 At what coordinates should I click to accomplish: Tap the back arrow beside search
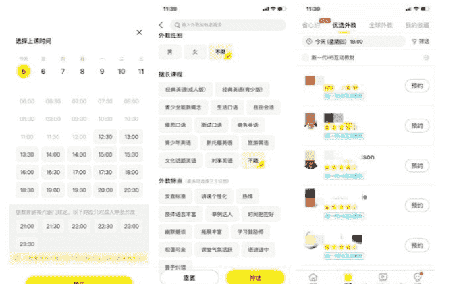[x=161, y=25]
